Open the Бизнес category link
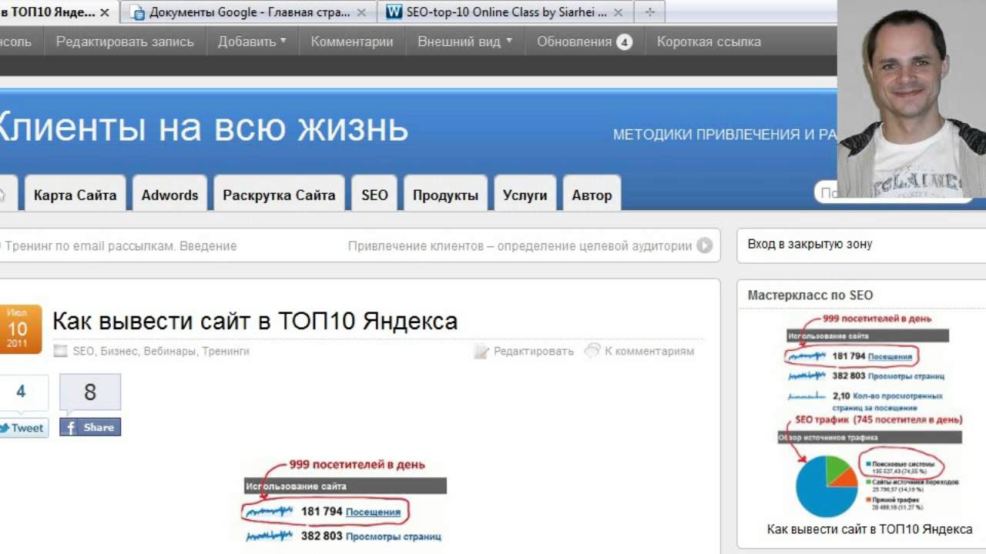This screenshot has height=554, width=986. point(120,351)
